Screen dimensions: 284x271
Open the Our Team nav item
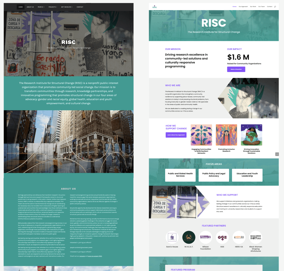pos(261,6)
